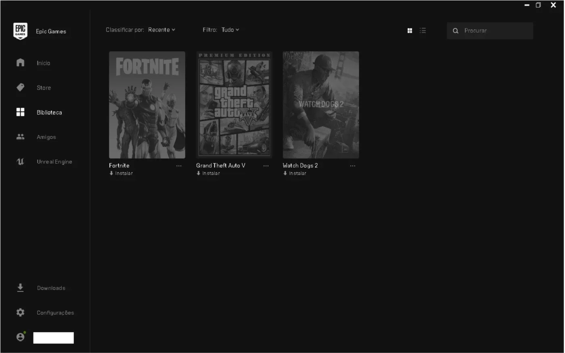Click the Store tag icon
The width and height of the screenshot is (565, 353).
pyautogui.click(x=20, y=87)
